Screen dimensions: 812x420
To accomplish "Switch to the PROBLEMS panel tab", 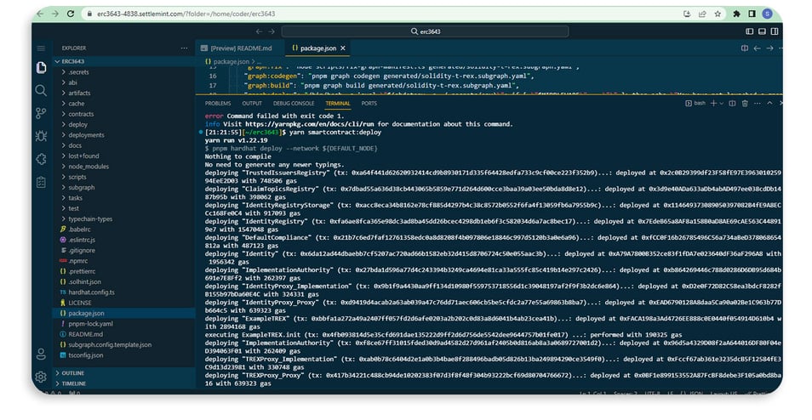I will pyautogui.click(x=218, y=104).
